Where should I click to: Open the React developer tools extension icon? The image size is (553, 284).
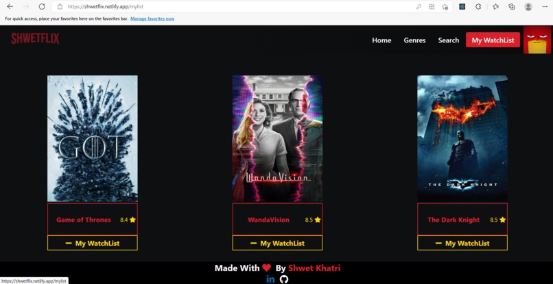pos(462,6)
